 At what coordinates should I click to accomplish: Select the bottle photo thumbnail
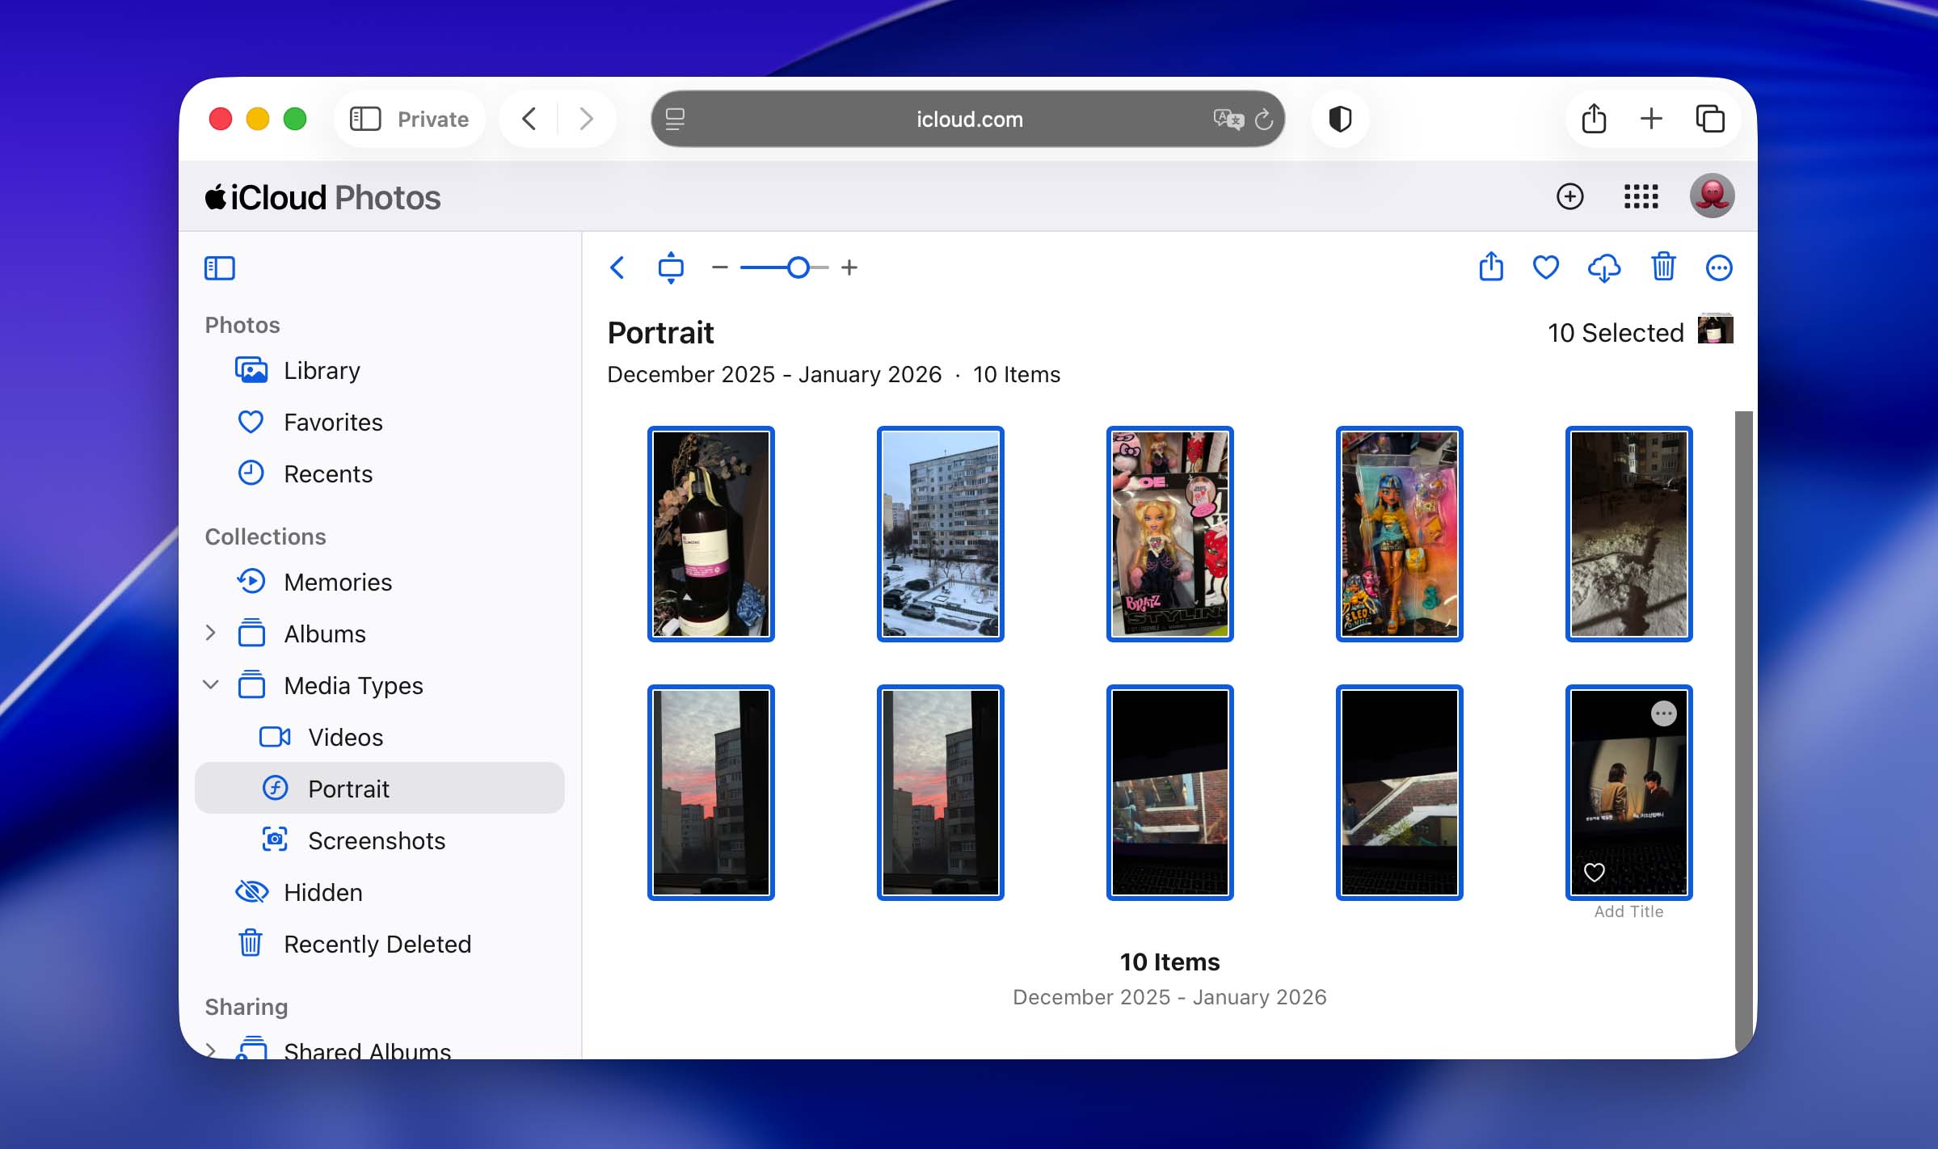[710, 534]
